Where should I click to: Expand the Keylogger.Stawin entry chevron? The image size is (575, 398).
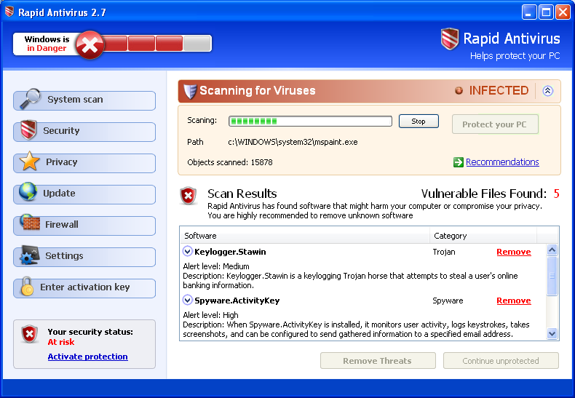[188, 252]
